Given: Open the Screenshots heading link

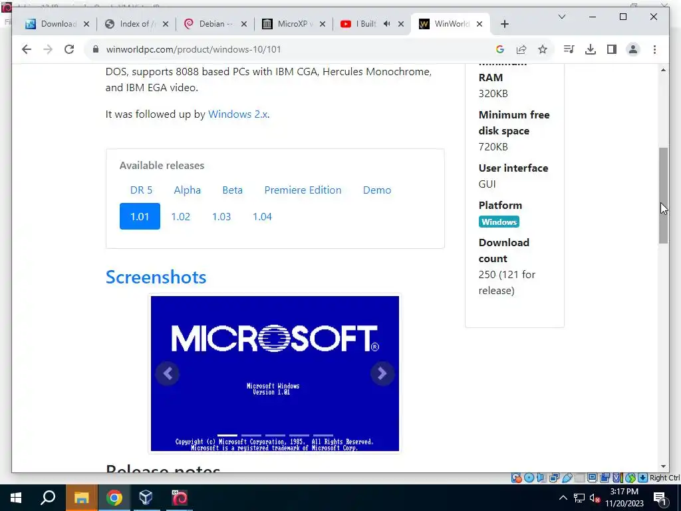Looking at the screenshot, I should [x=156, y=277].
